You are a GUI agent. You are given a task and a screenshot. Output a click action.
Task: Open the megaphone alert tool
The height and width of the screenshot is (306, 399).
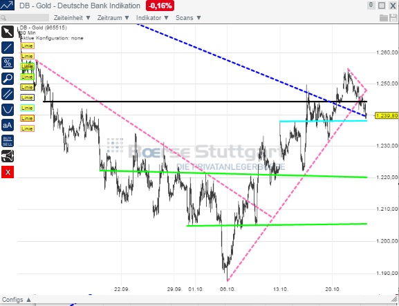pos(8,156)
